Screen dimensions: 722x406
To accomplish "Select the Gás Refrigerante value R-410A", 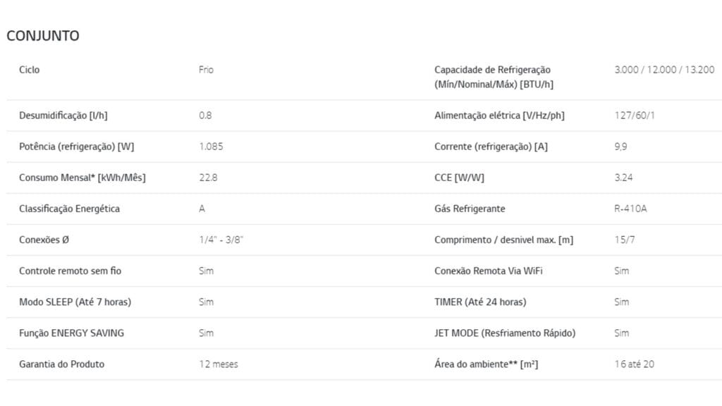I will click(x=630, y=209).
